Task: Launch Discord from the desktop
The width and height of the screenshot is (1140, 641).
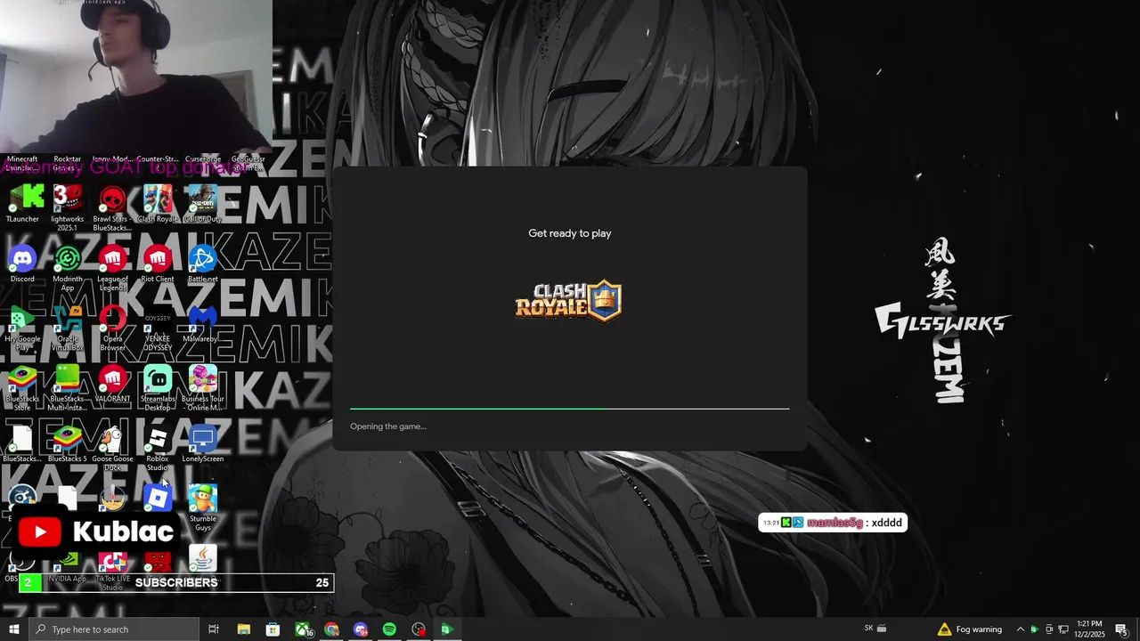Action: point(22,264)
